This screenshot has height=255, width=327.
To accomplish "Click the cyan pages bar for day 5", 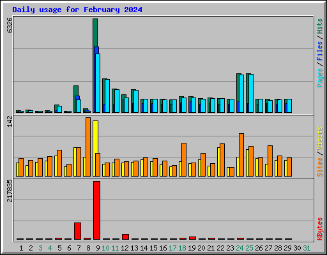I will (x=59, y=109).
